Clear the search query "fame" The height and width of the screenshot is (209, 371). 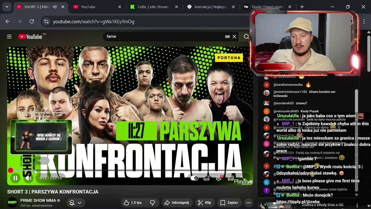[234, 37]
